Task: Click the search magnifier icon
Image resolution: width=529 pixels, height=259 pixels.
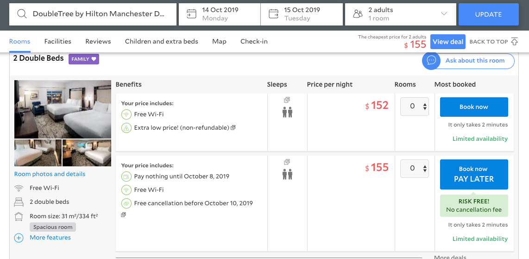Action: click(22, 14)
